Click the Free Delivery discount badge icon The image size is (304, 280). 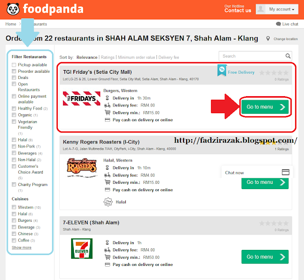[x=222, y=70]
